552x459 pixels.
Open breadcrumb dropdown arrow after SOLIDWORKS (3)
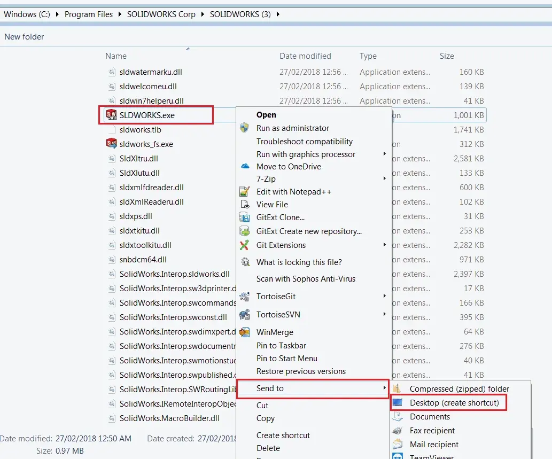[278, 14]
